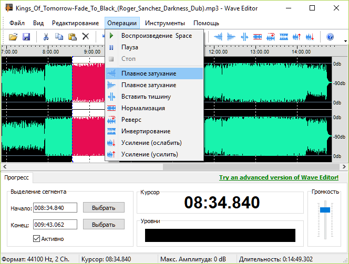
Task: Click the Громкость volume slider thumb
Action: tap(325, 210)
